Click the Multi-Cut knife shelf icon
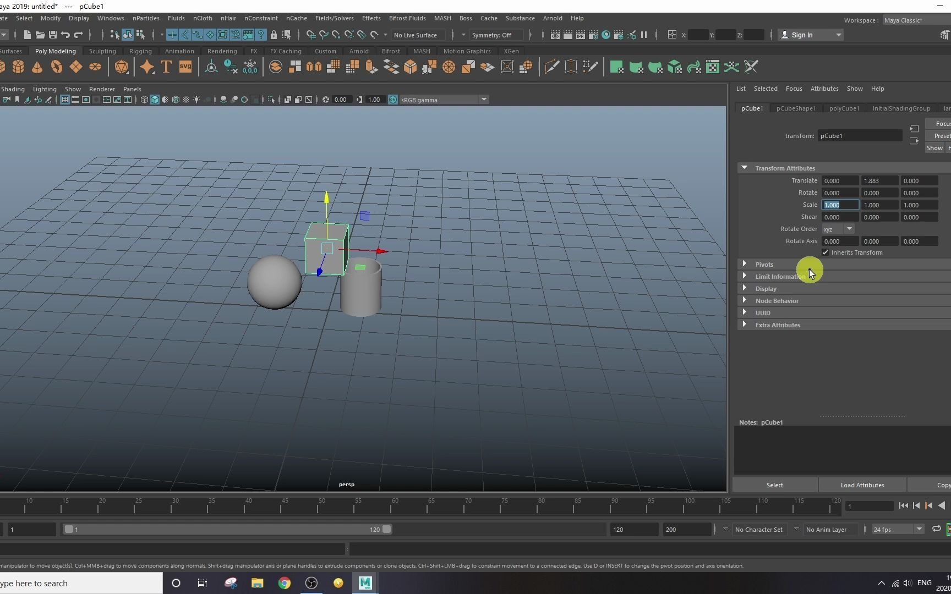The height and width of the screenshot is (594, 951). coord(551,67)
